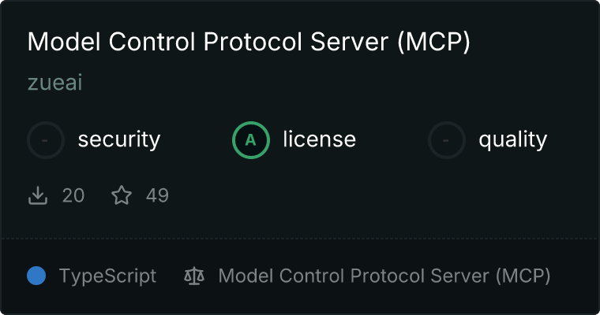Visit the zueai author profile
Screen dimensions: 600x315
click(55, 83)
